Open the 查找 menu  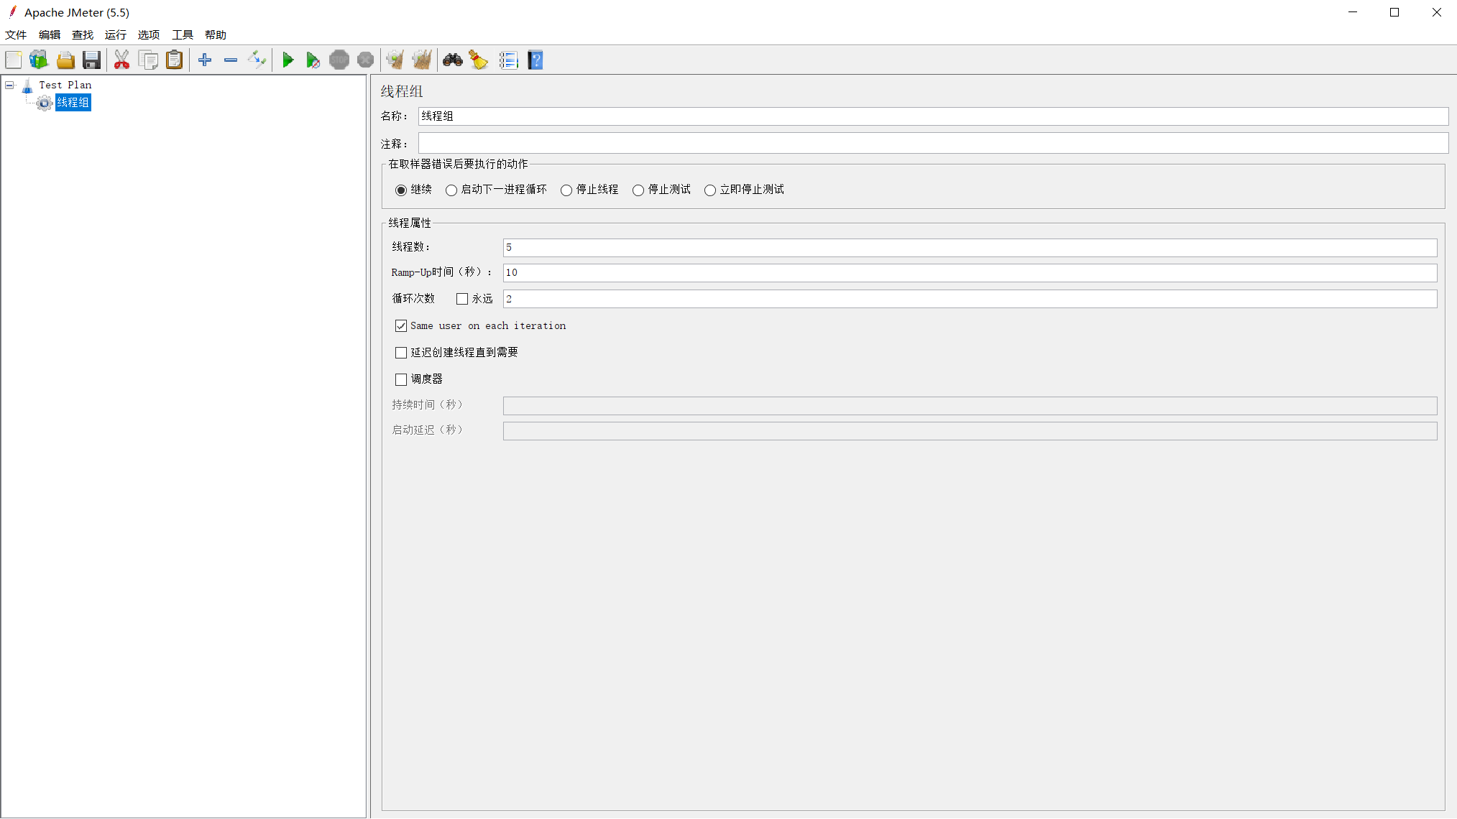click(83, 35)
